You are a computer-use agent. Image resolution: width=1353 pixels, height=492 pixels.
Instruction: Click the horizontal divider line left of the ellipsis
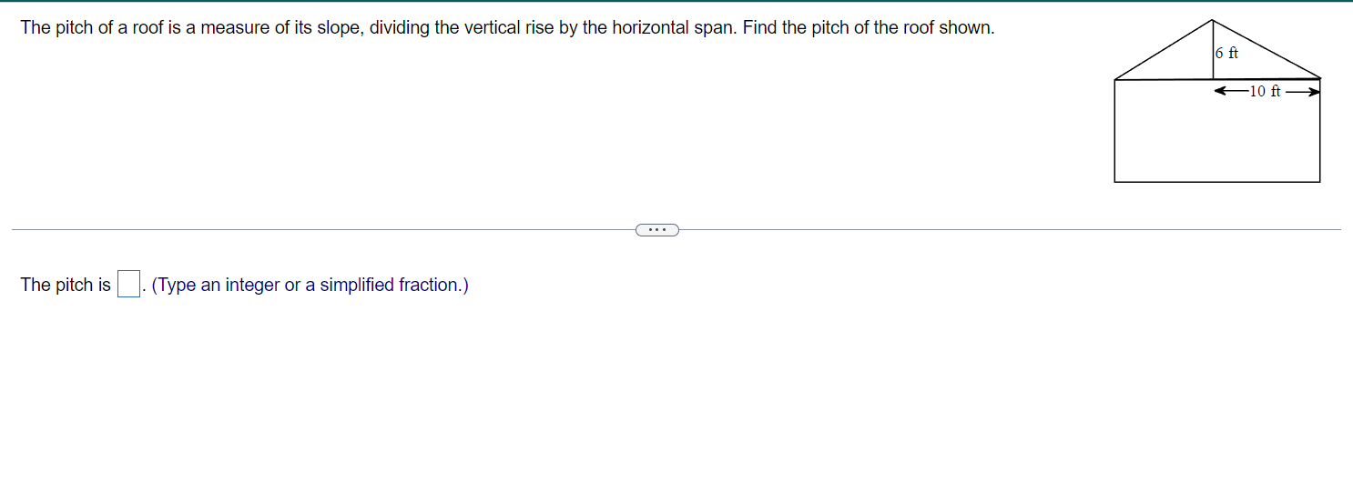(x=319, y=229)
